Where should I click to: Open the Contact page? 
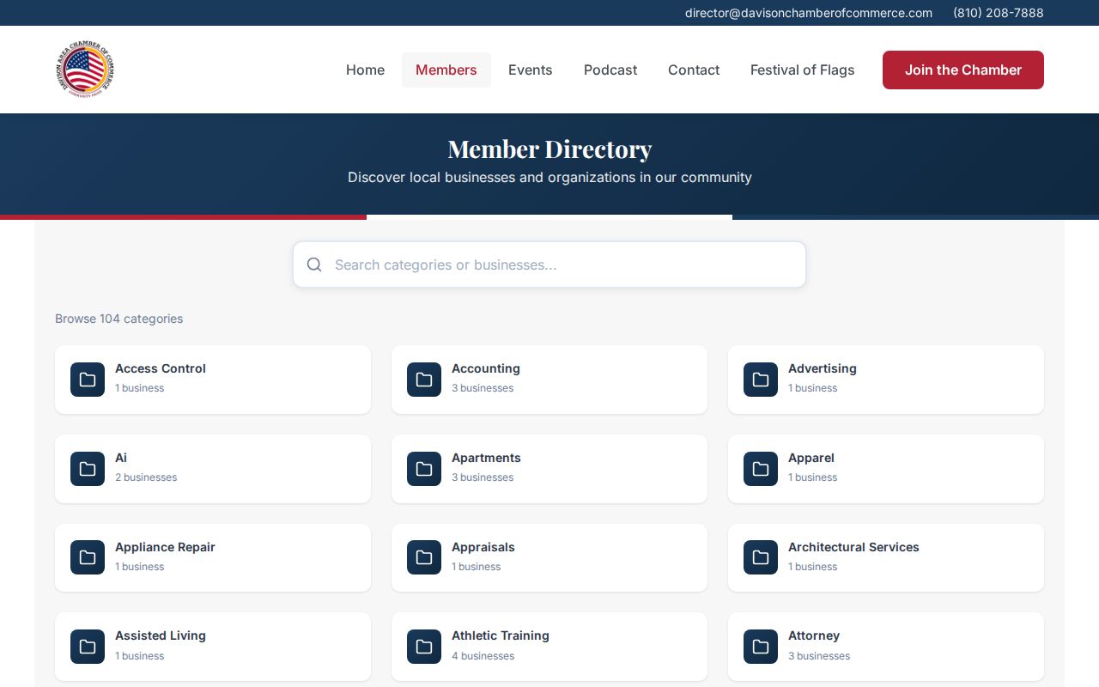(694, 70)
